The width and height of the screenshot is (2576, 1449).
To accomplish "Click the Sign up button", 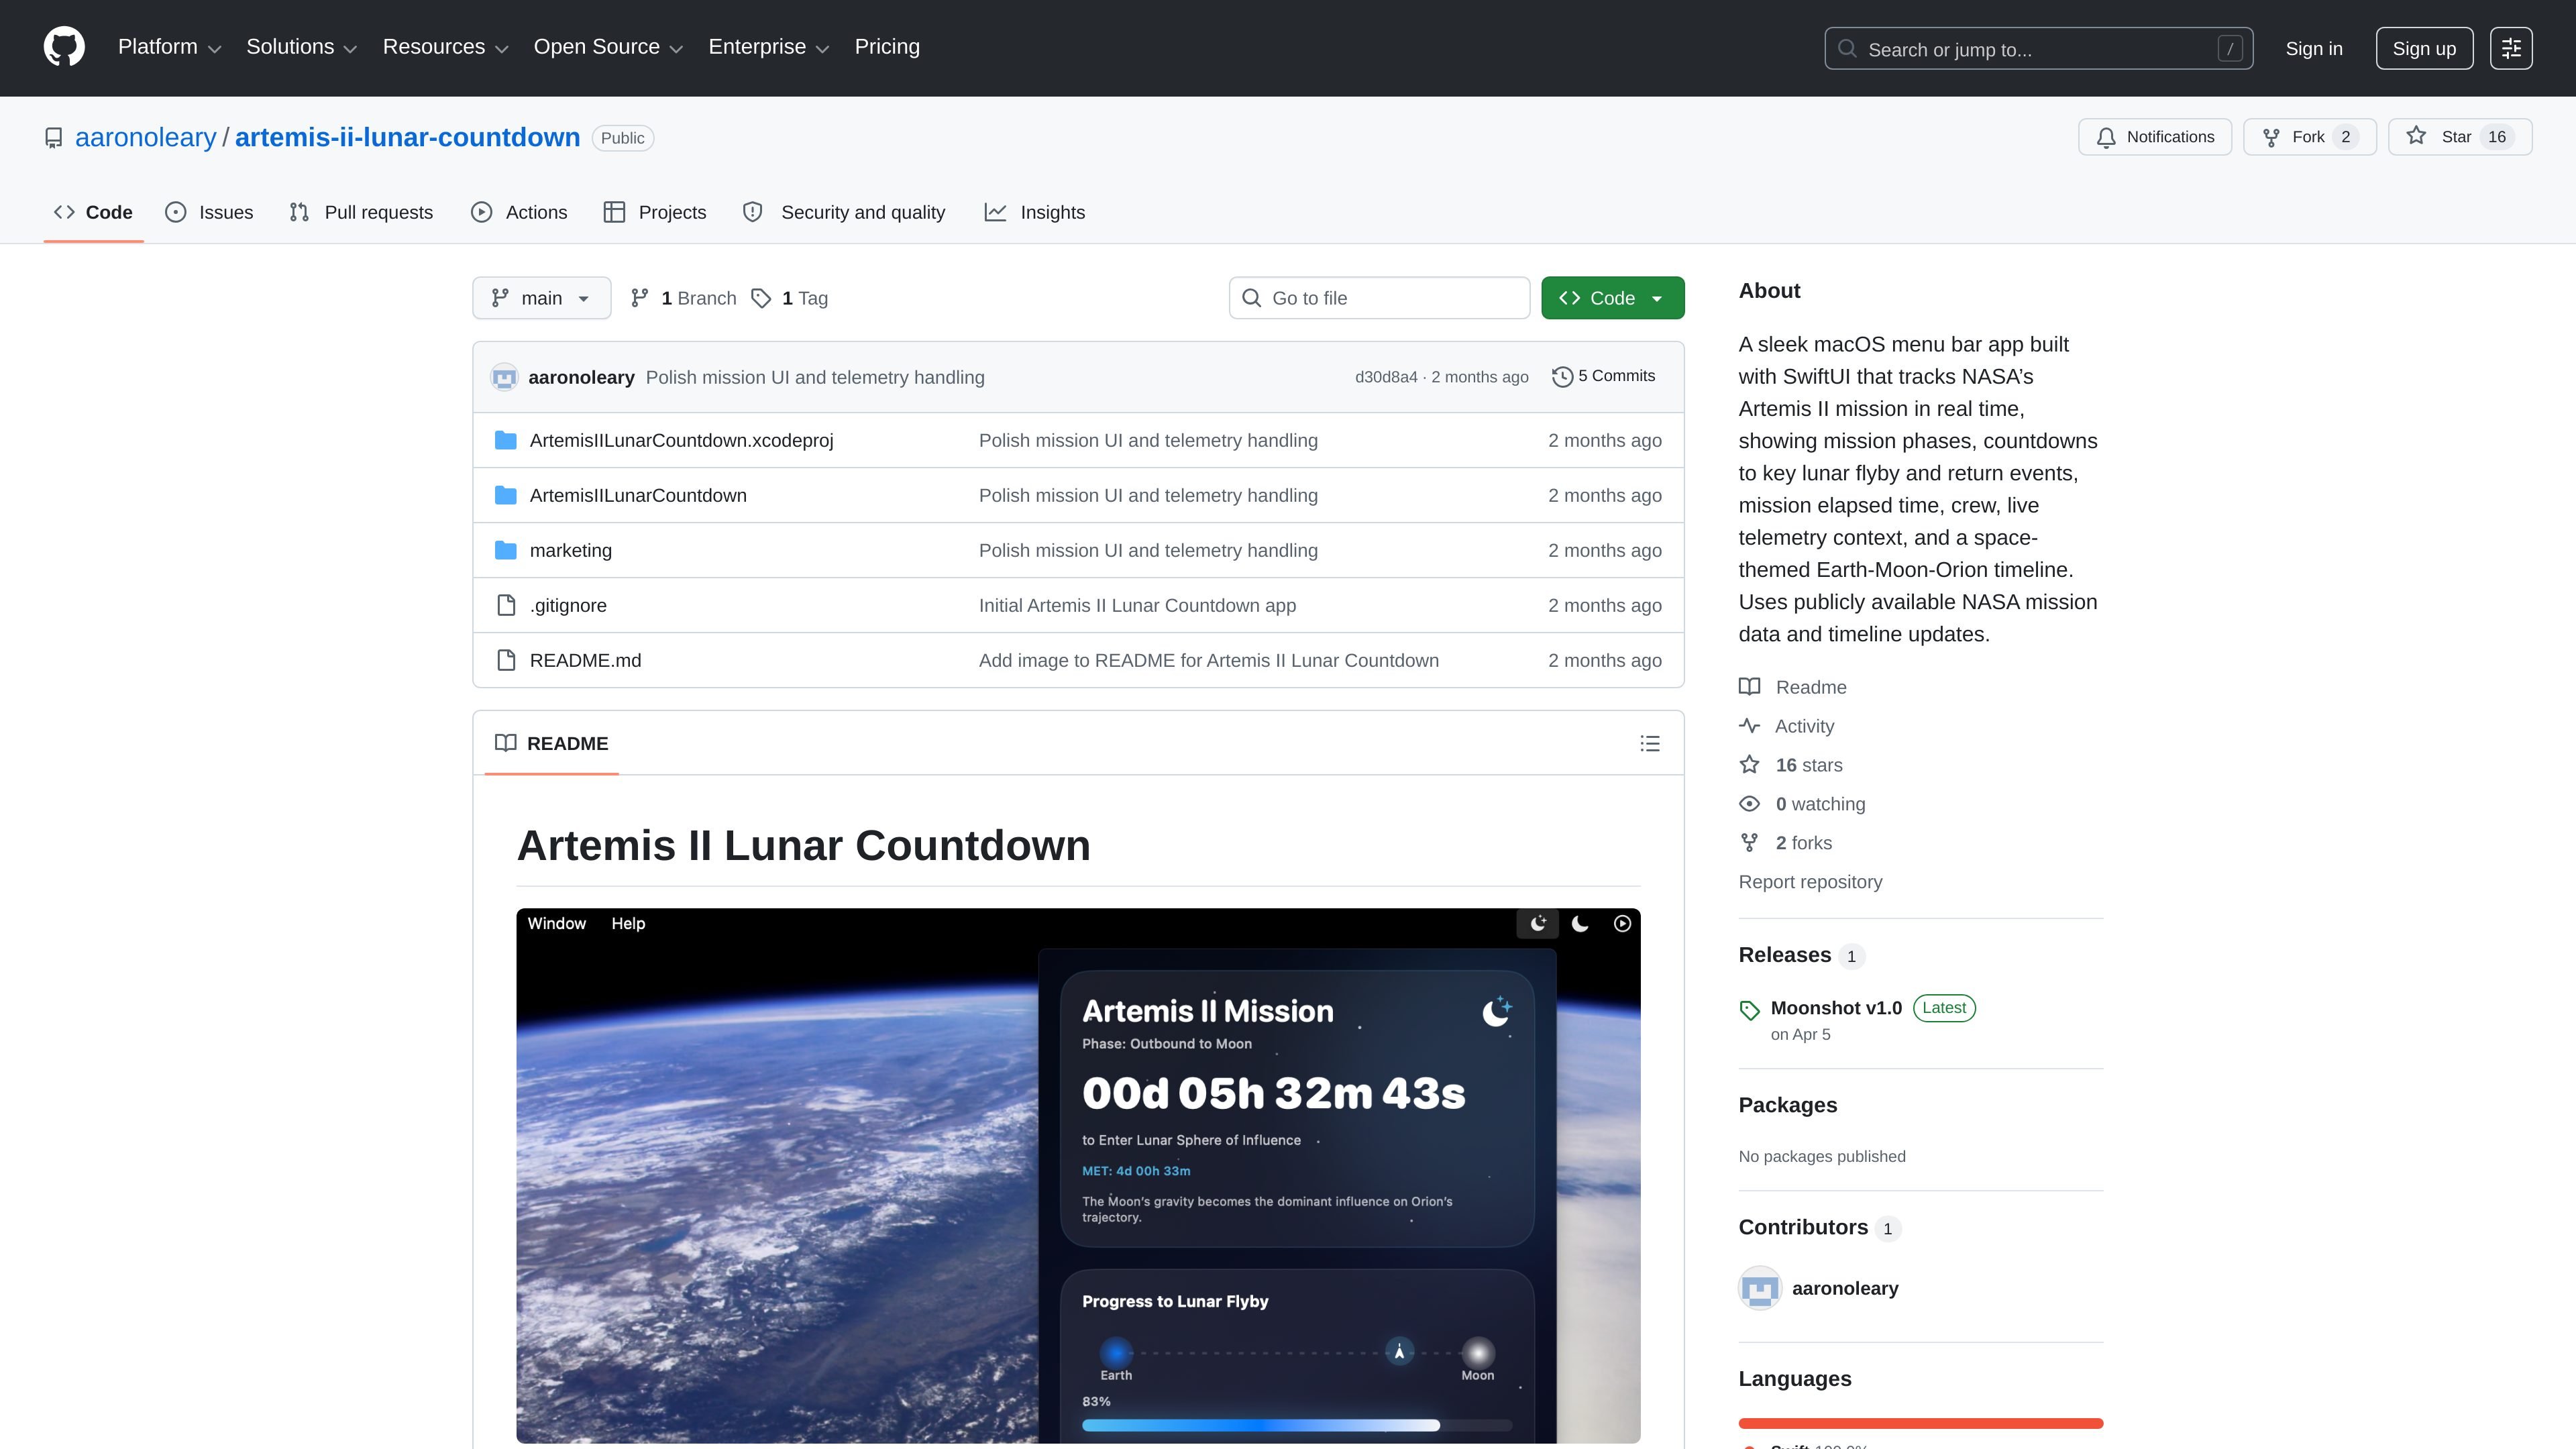I will (2423, 48).
